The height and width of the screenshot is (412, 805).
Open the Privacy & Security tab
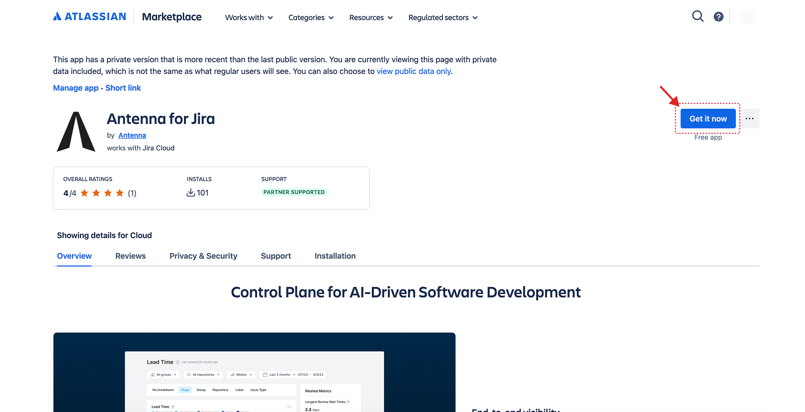coord(204,256)
